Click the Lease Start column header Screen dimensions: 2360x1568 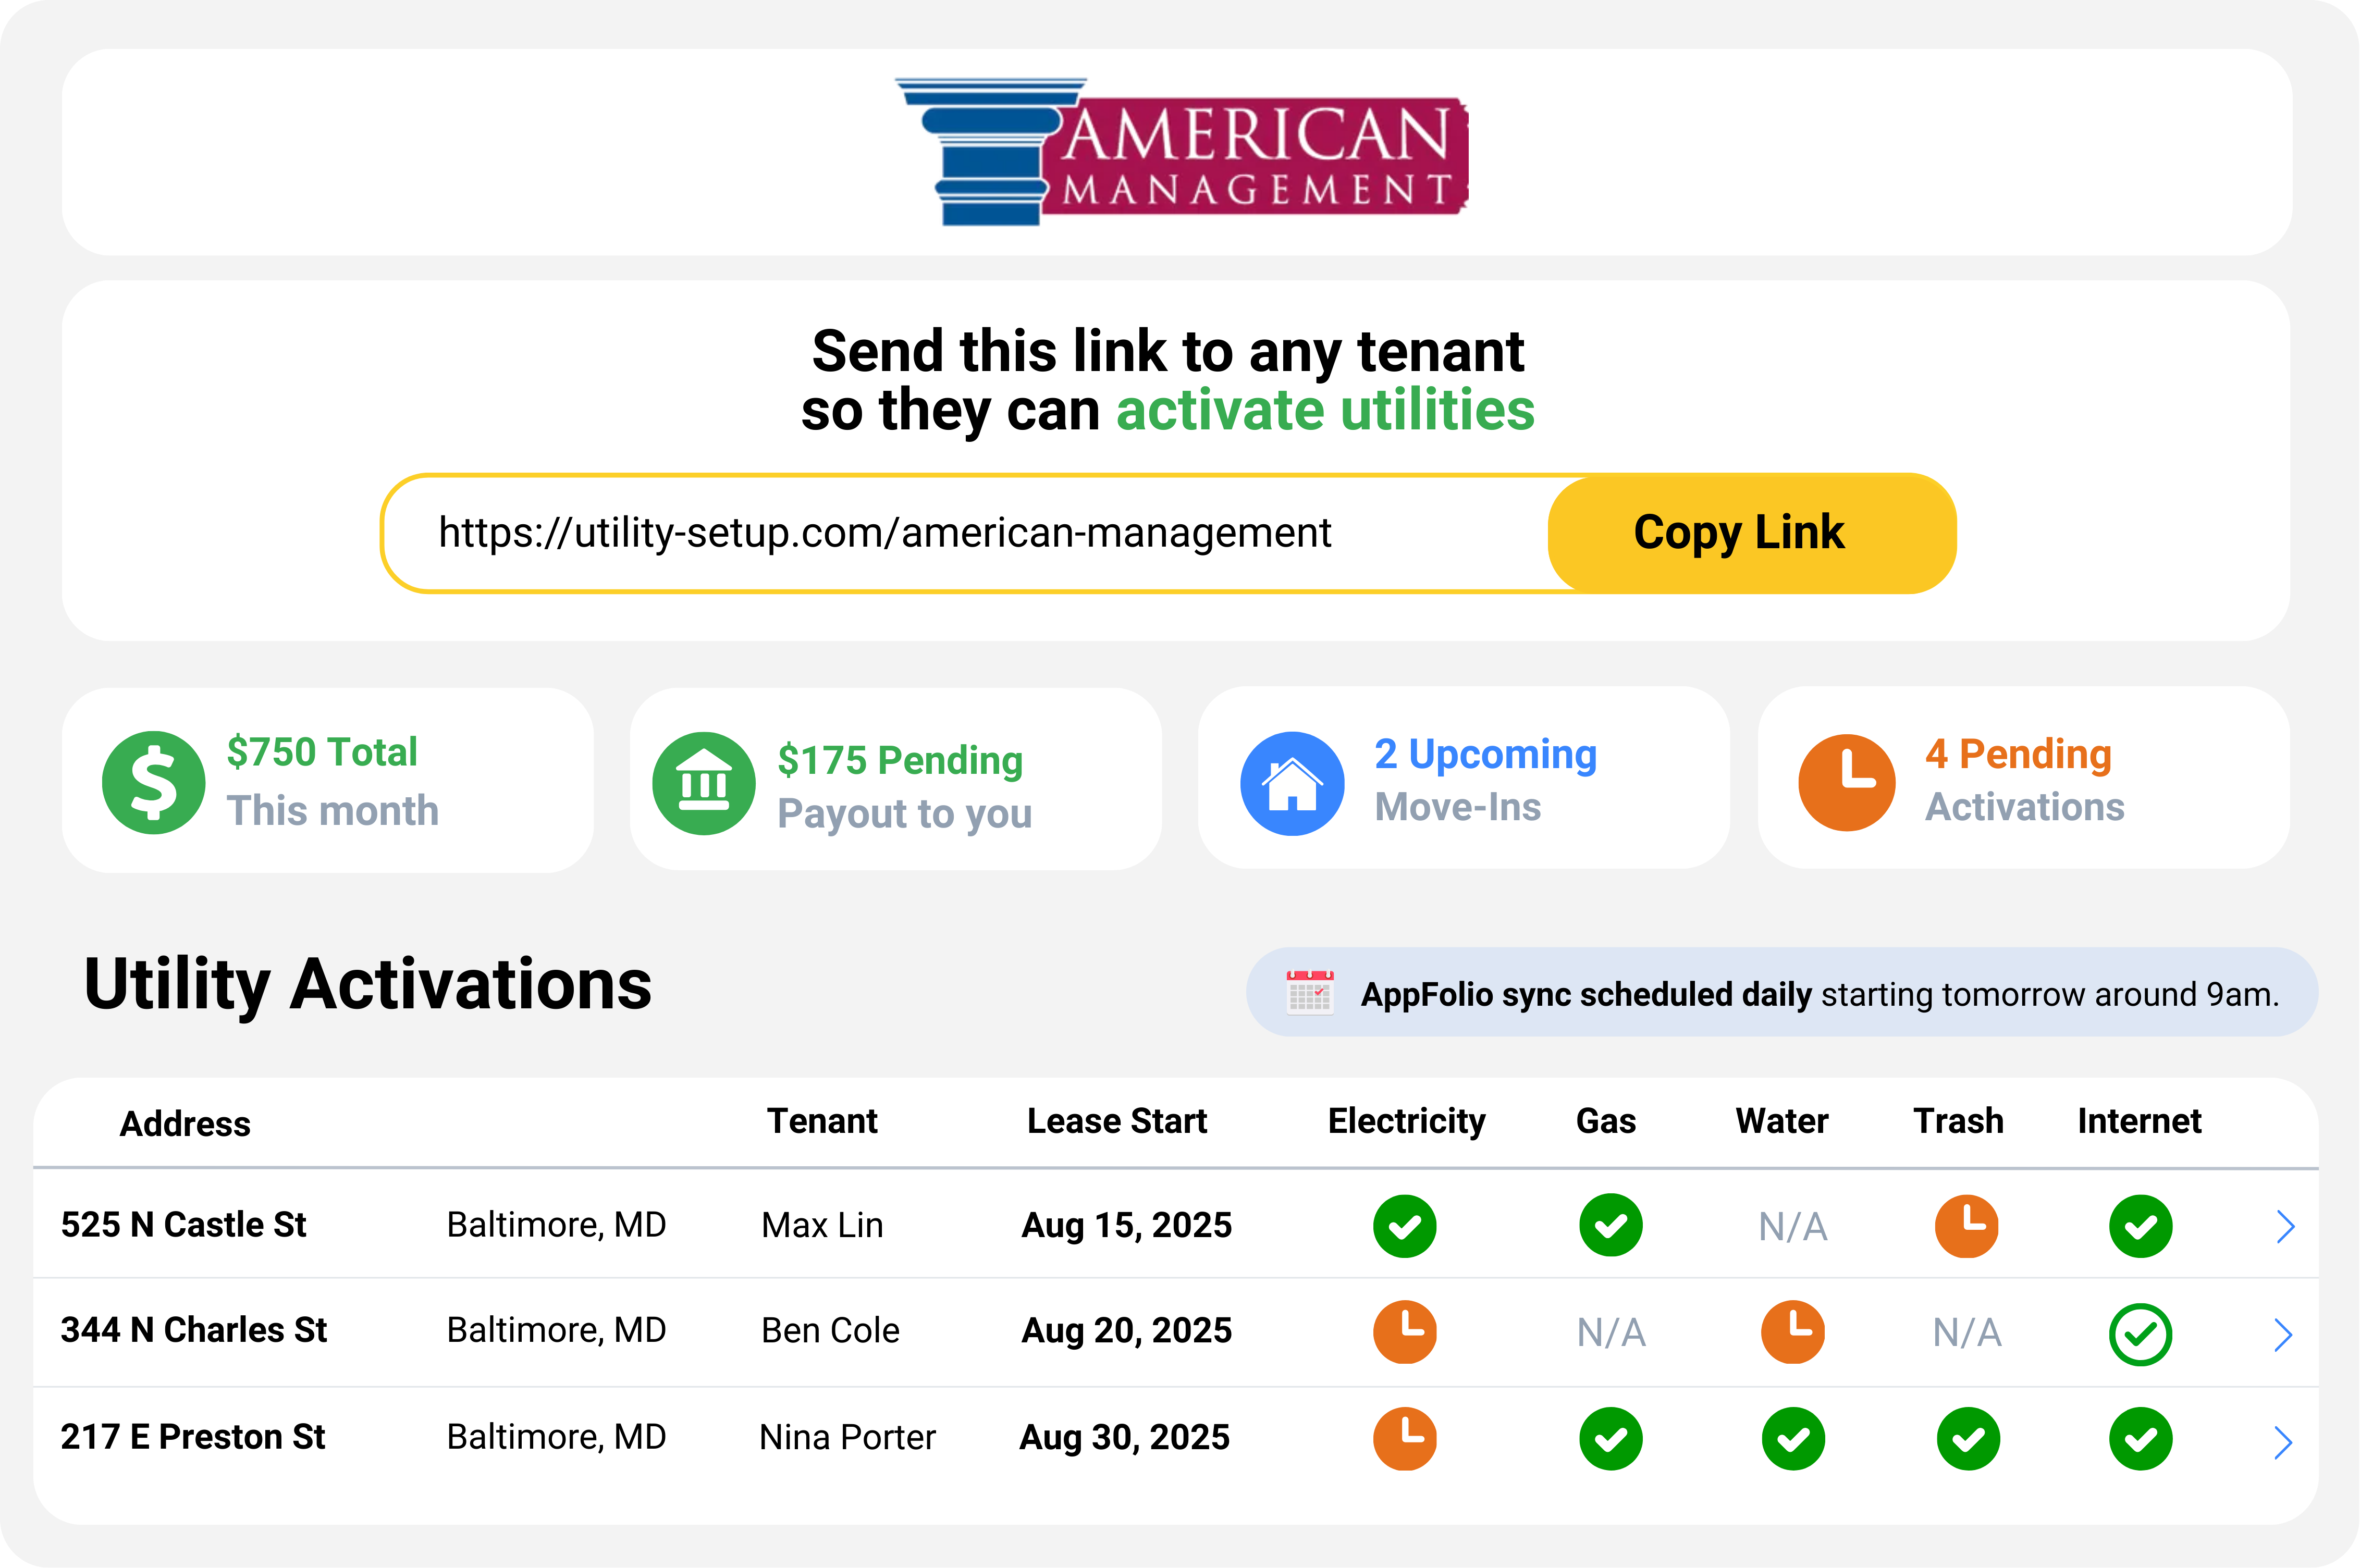[1117, 1122]
